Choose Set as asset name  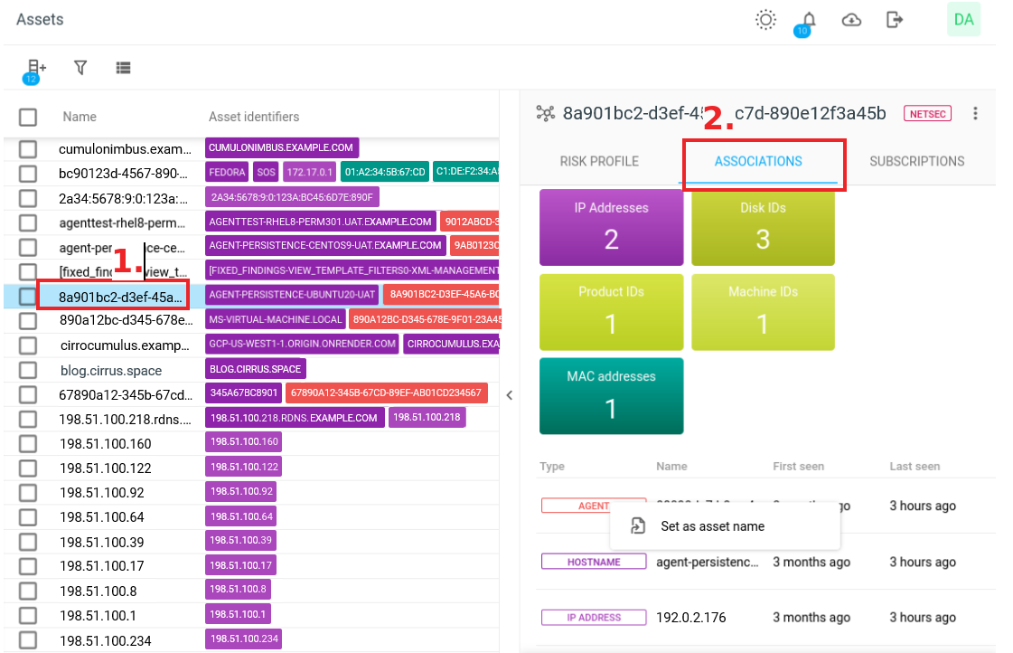(x=712, y=526)
